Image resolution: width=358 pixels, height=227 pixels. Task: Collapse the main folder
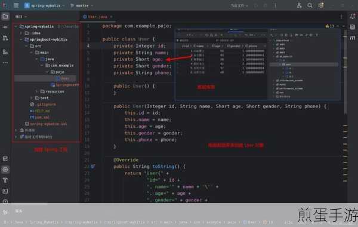(32, 53)
